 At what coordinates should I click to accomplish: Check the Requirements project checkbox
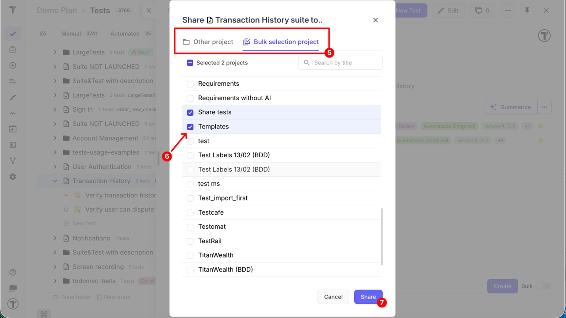190,84
